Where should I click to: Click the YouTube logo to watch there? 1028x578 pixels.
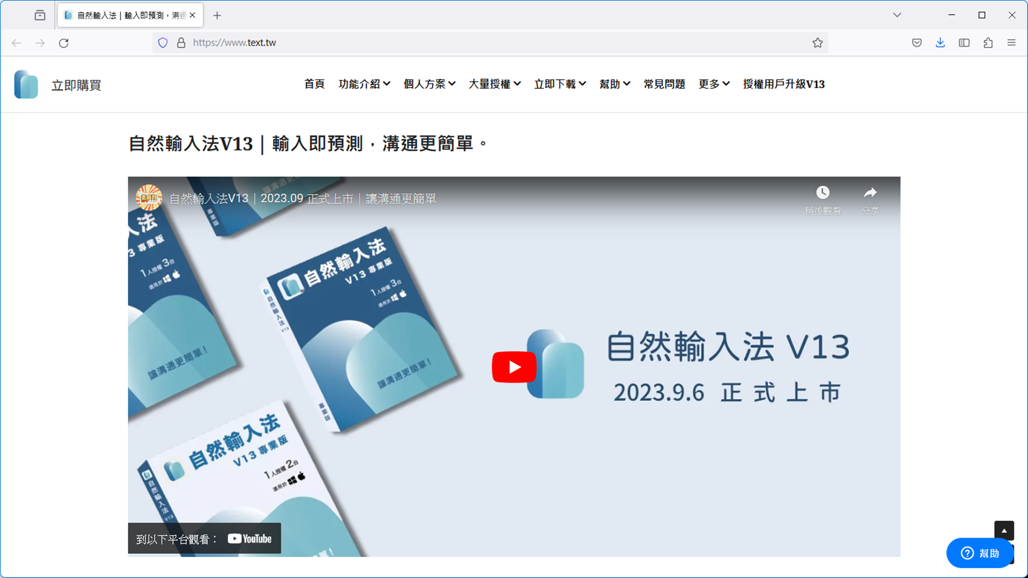point(250,539)
